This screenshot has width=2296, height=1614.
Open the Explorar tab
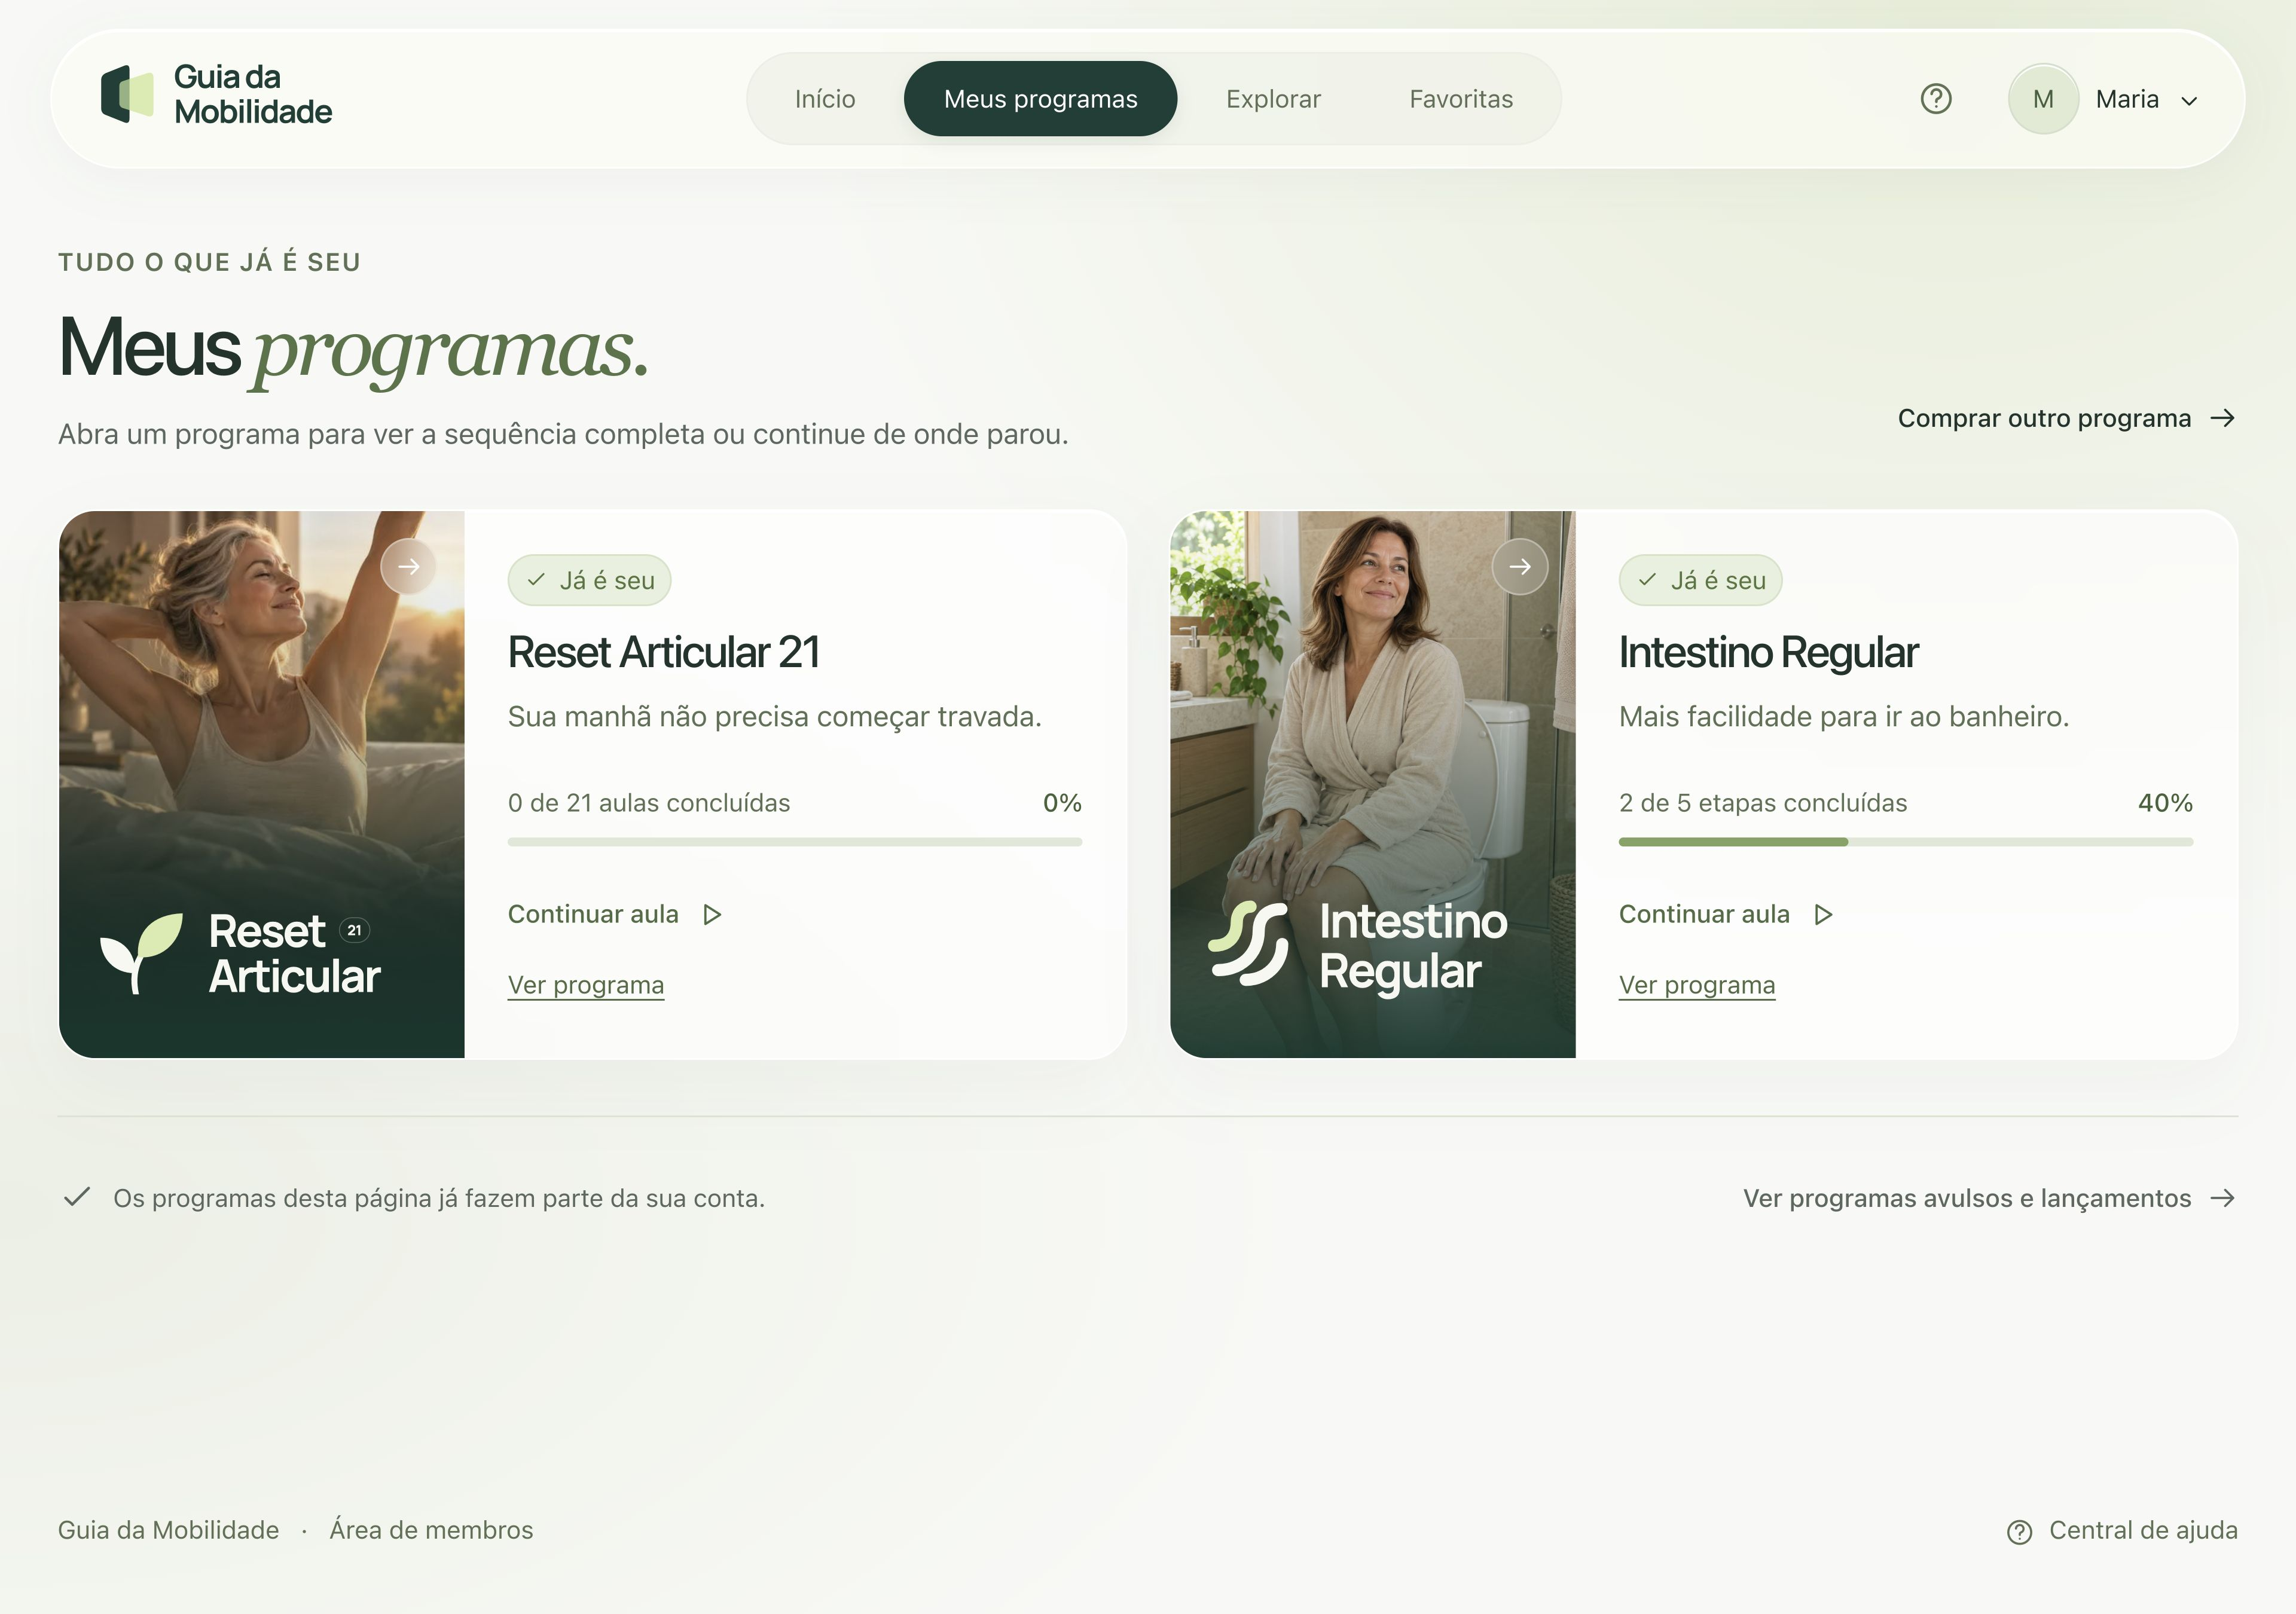tap(1273, 99)
